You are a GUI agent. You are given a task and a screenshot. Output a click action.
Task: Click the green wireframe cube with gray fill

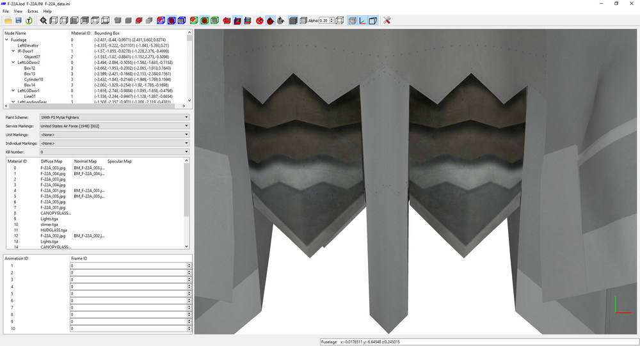click(214, 20)
